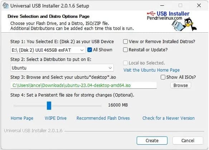Viewport: 209px width, 150px height.
Task: Open the USB drive selection dropdown
Action: click(x=48, y=50)
